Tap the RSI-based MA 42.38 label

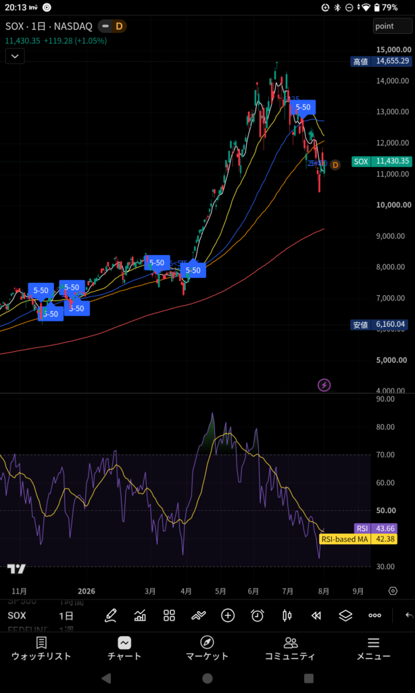click(358, 539)
